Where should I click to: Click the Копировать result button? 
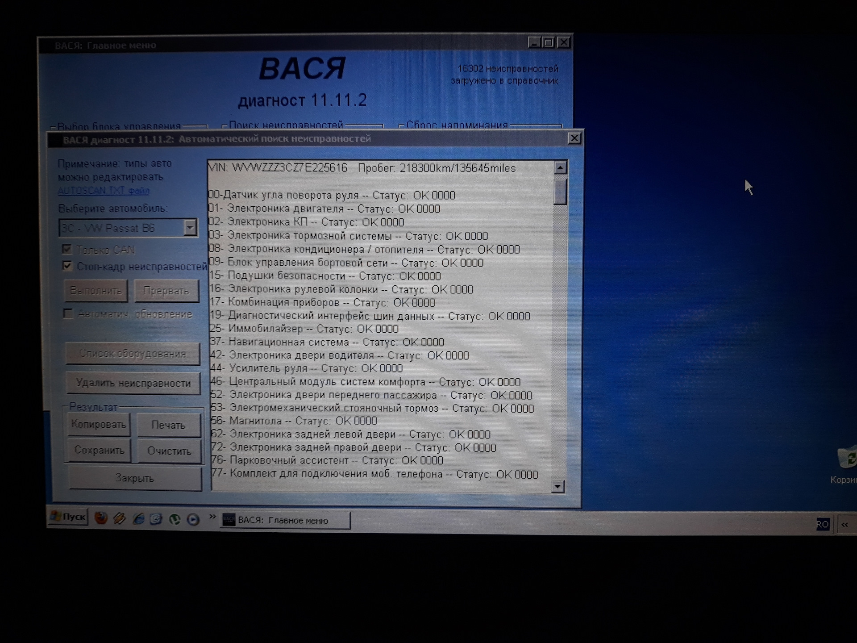click(99, 424)
